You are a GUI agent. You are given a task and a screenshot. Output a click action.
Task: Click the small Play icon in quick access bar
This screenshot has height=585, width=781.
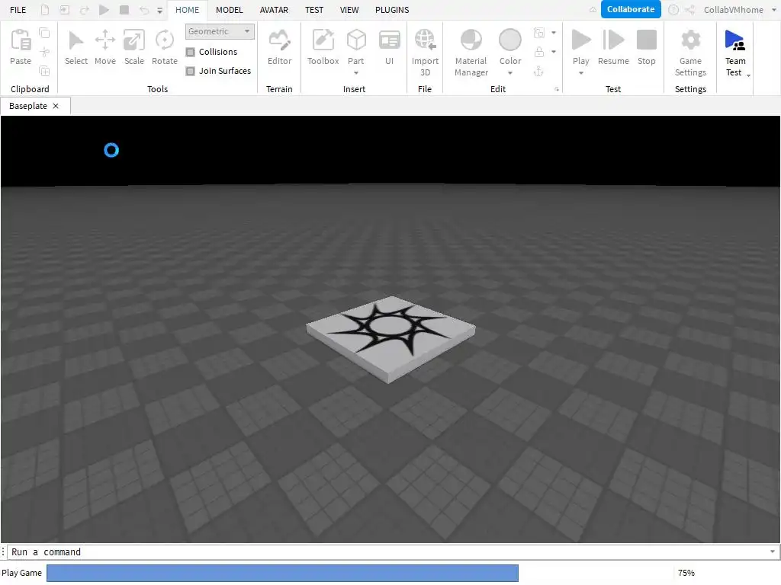coord(104,9)
